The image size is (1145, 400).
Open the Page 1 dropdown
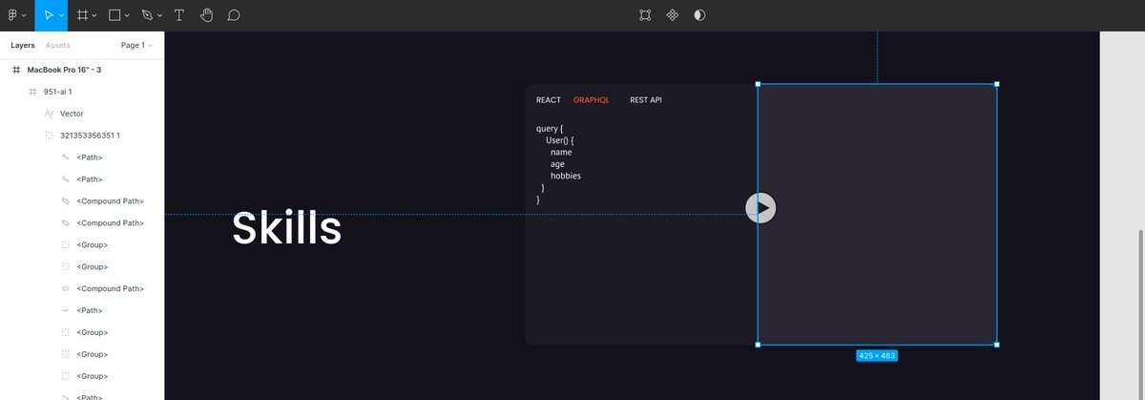pos(136,45)
